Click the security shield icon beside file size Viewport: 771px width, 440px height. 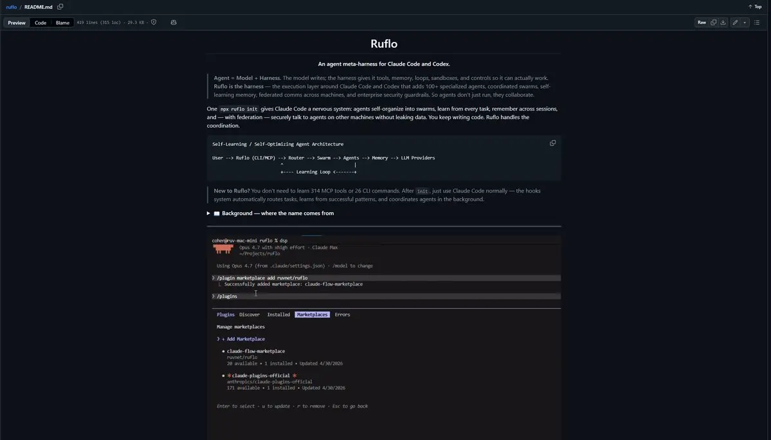(x=154, y=22)
